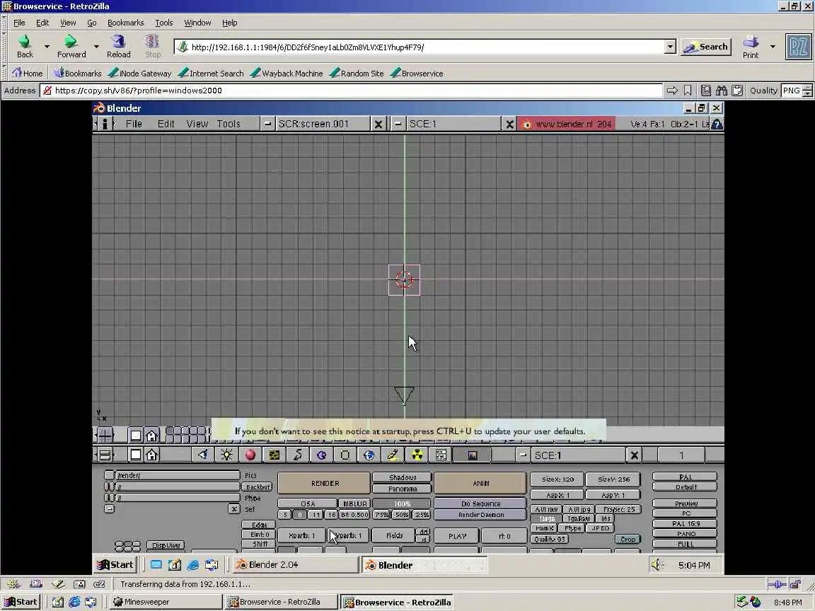Click the www.blender.nl link in header

pos(566,124)
